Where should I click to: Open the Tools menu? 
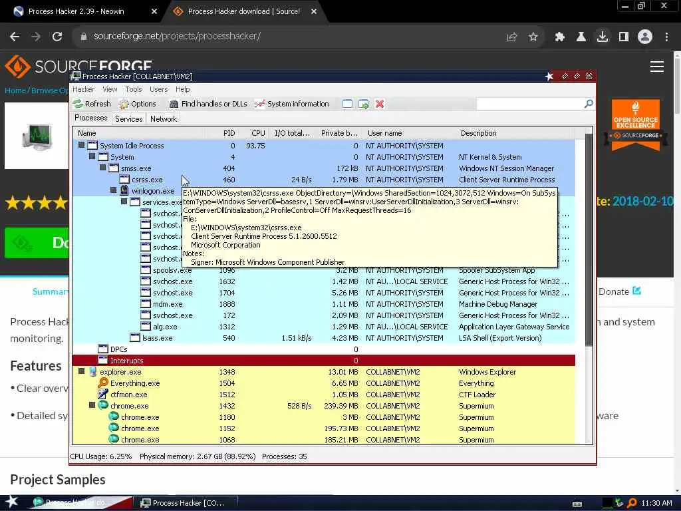click(134, 89)
